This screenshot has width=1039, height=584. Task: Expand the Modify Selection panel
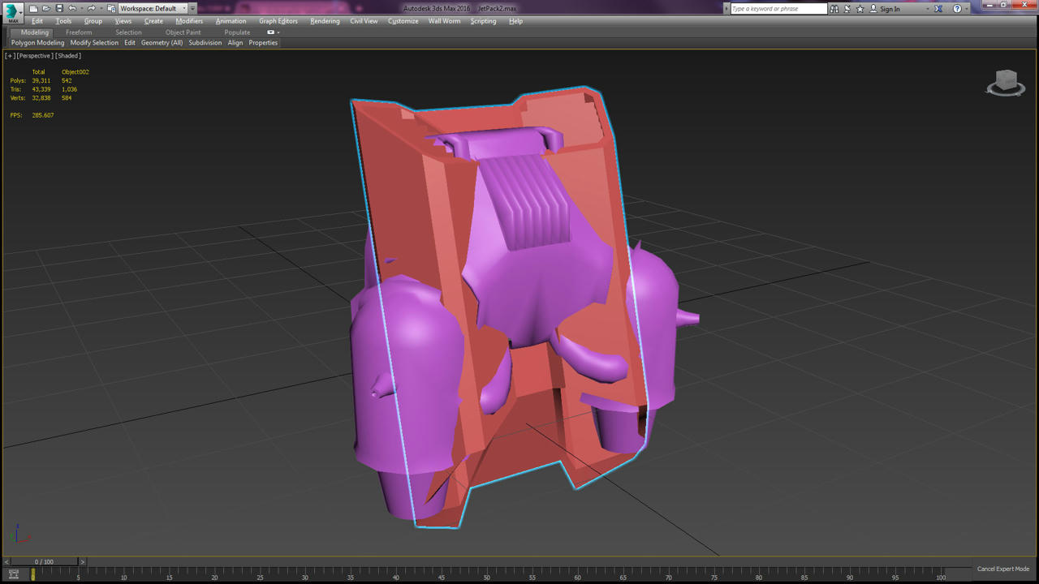(94, 43)
